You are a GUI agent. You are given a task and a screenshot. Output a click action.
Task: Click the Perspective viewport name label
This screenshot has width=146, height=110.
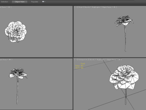83,60
